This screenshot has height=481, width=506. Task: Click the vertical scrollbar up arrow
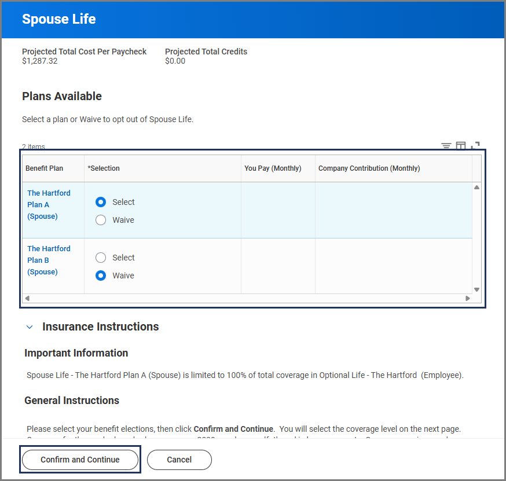(476, 188)
